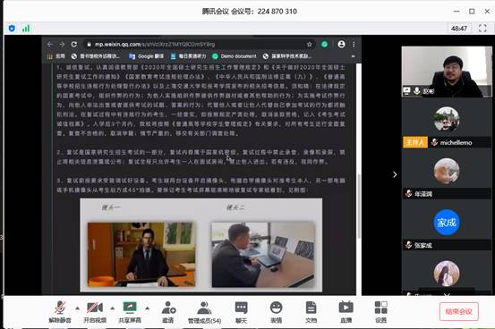Expand share options arrow beside 共享屏幕
Viewport: 495px width, 329px height.
point(147,308)
